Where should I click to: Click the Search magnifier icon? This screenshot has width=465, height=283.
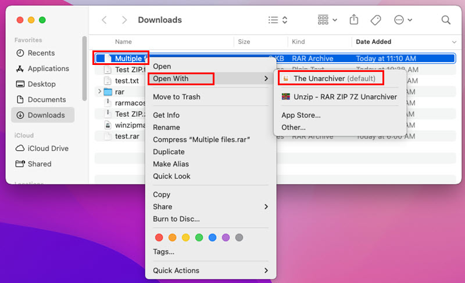click(446, 20)
